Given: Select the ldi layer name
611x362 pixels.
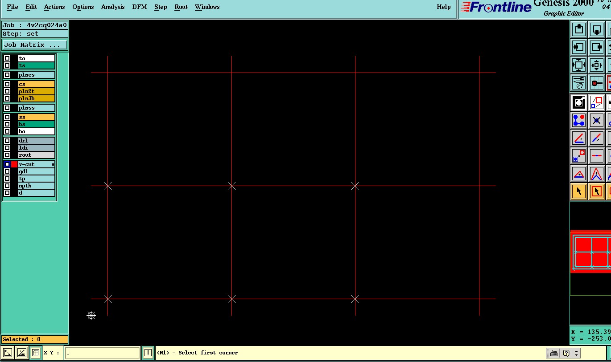Looking at the screenshot, I should pos(37,148).
